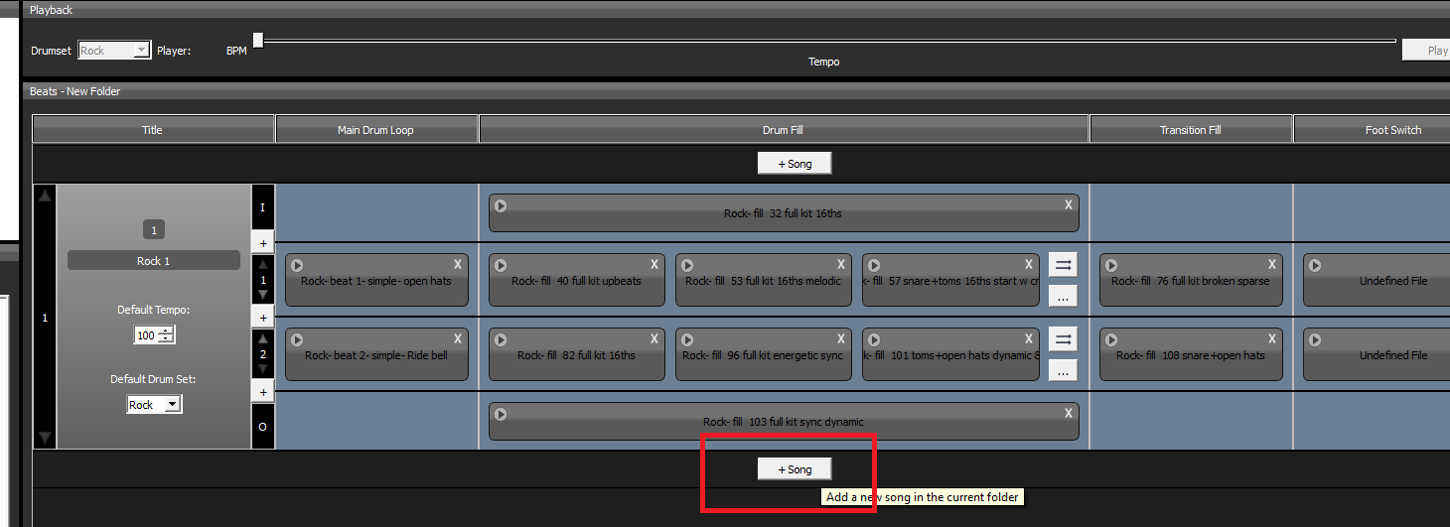Play part 1 Undefined File foot switch sound
Image resolution: width=1450 pixels, height=527 pixels.
[1315, 265]
